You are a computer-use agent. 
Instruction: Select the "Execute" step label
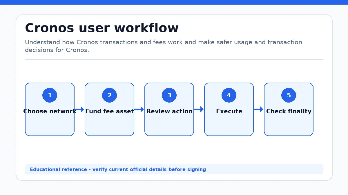pos(229,111)
